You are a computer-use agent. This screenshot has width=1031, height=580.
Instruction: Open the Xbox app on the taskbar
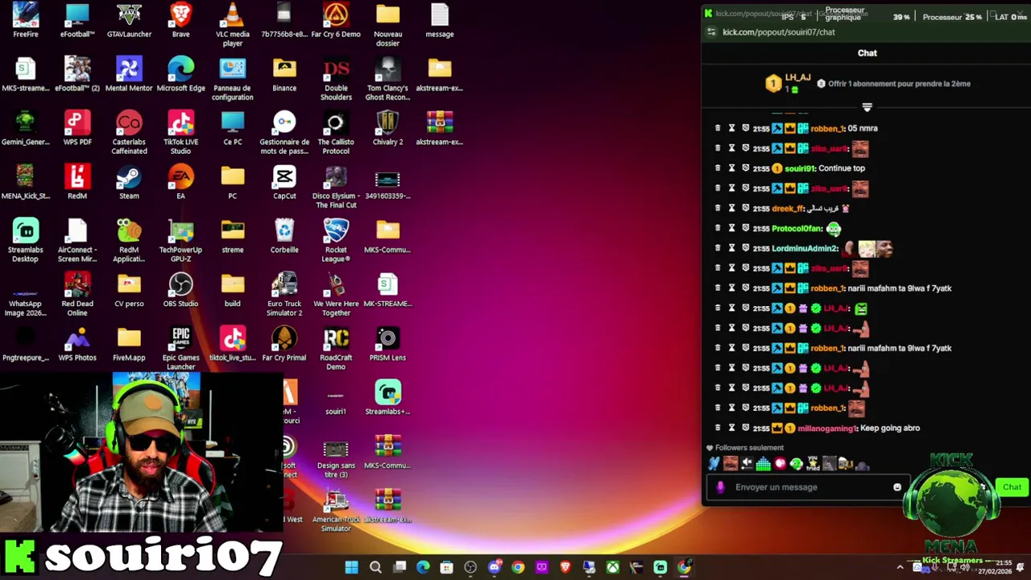pos(613,567)
